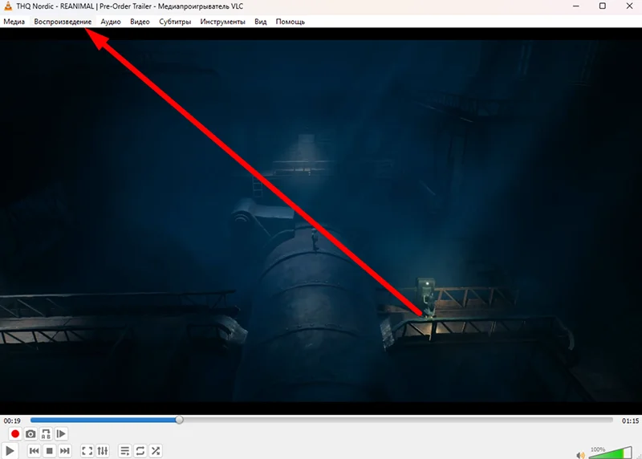Skip to the next media item
642x459 pixels.
[x=65, y=451]
